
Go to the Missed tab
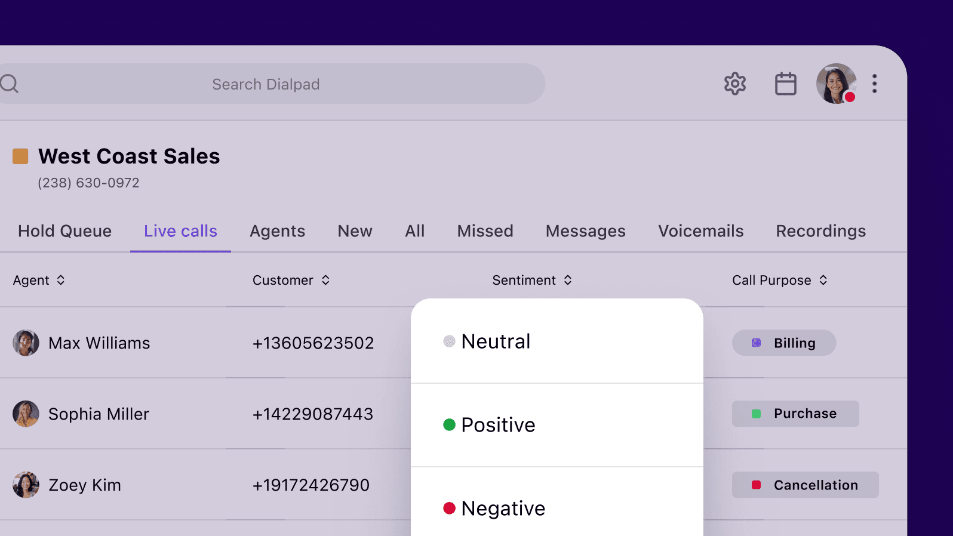(x=485, y=231)
